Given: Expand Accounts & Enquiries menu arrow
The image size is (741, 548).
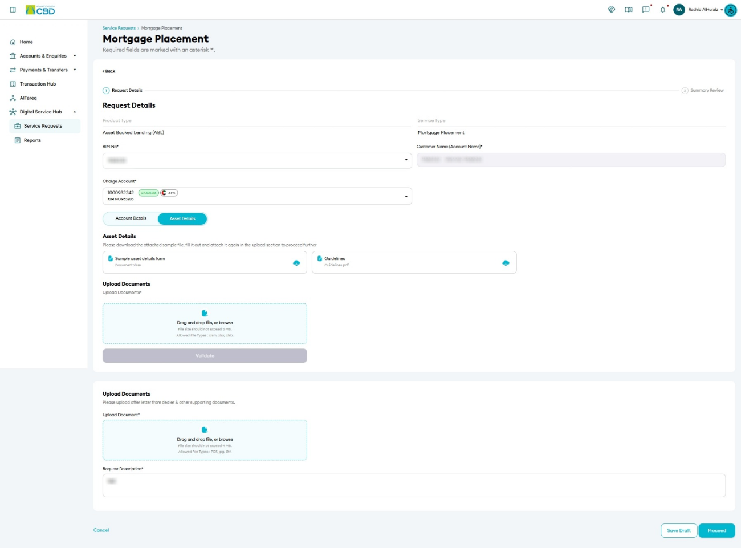Looking at the screenshot, I should click(x=75, y=56).
